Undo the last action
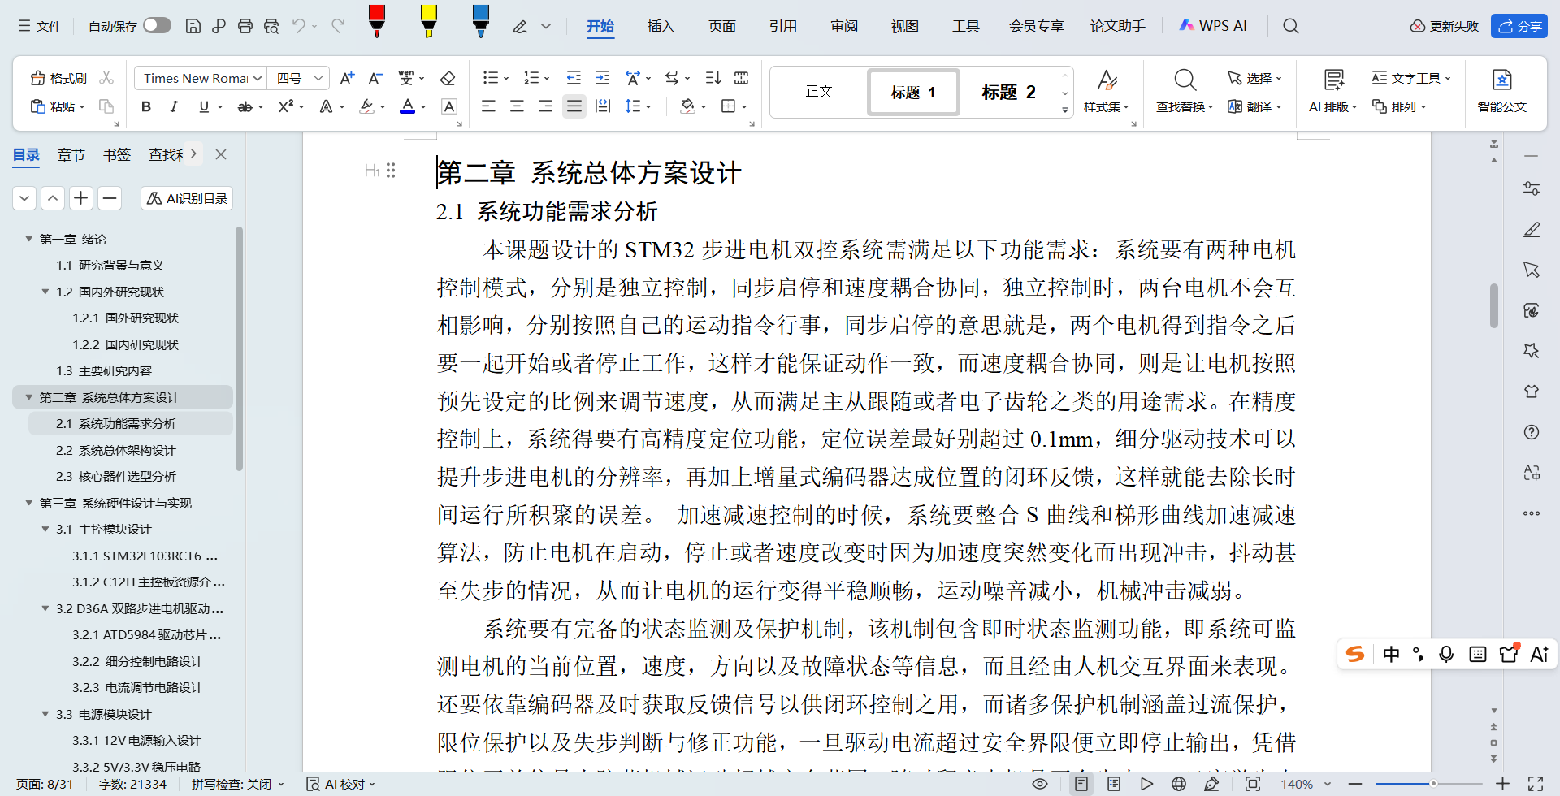1560x796 pixels. [x=299, y=26]
